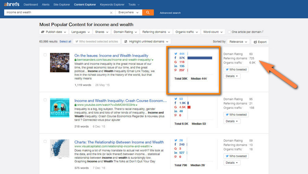Open On the Issues: Income and Wealth Inequality
The width and height of the screenshot is (308, 174).
111,56
